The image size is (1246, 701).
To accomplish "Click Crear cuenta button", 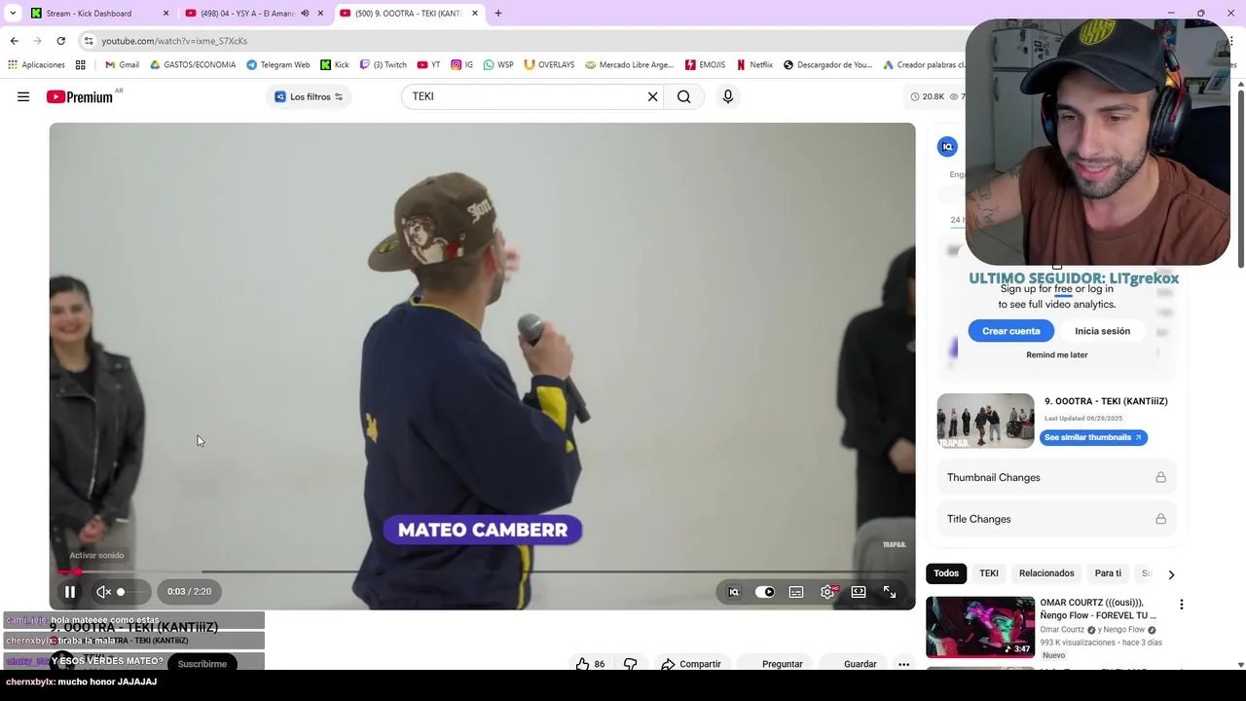I will pos(1010,331).
